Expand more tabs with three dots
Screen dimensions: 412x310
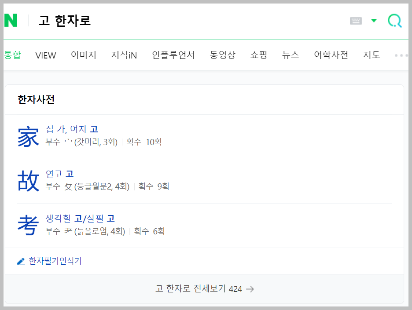(x=401, y=55)
